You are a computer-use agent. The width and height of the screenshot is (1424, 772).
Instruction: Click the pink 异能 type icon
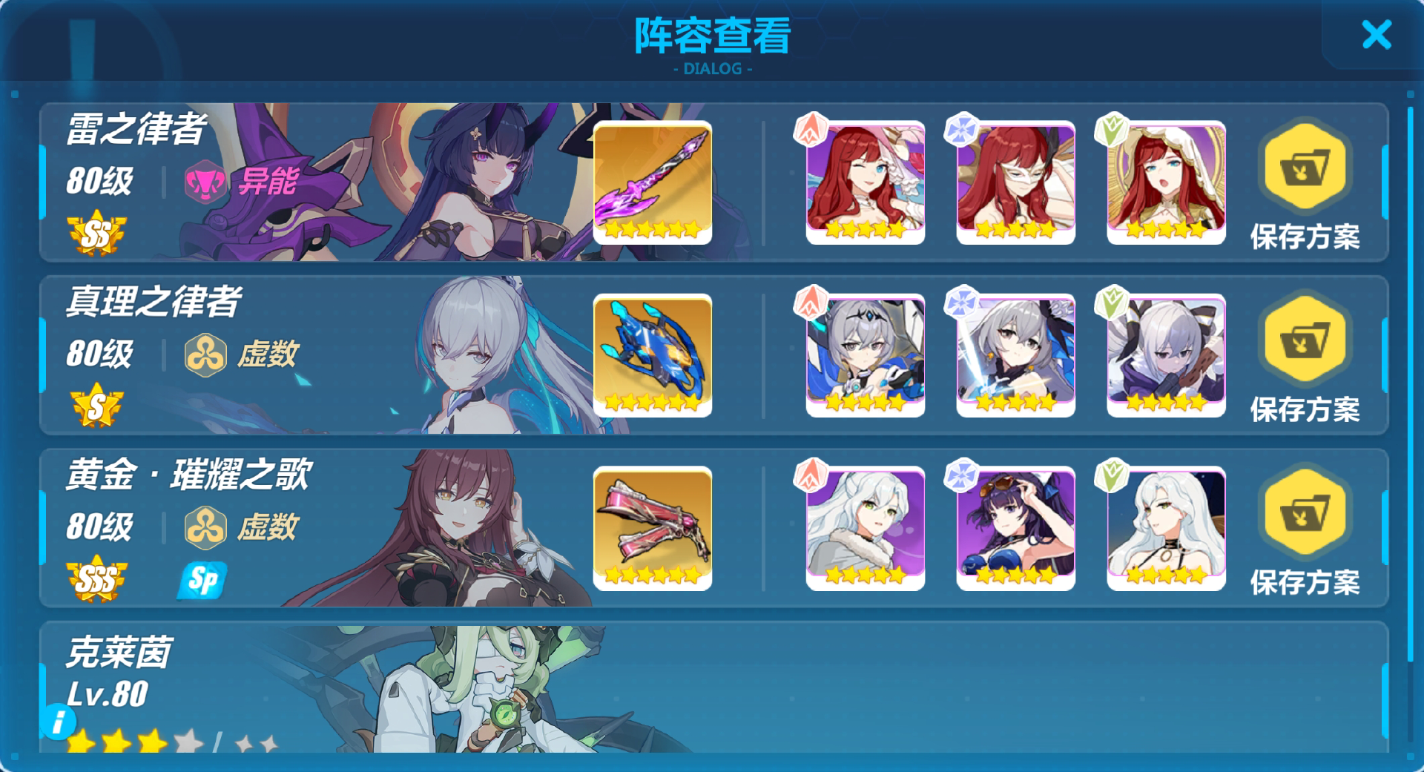(x=205, y=182)
